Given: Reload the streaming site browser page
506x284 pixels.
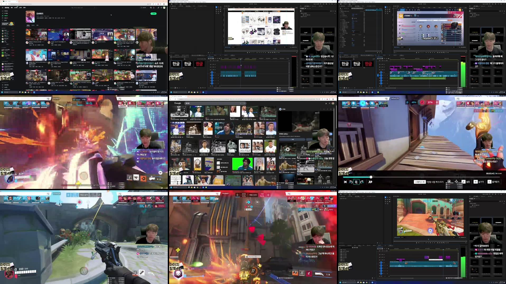Looking at the screenshot, I should [x=6, y=4].
